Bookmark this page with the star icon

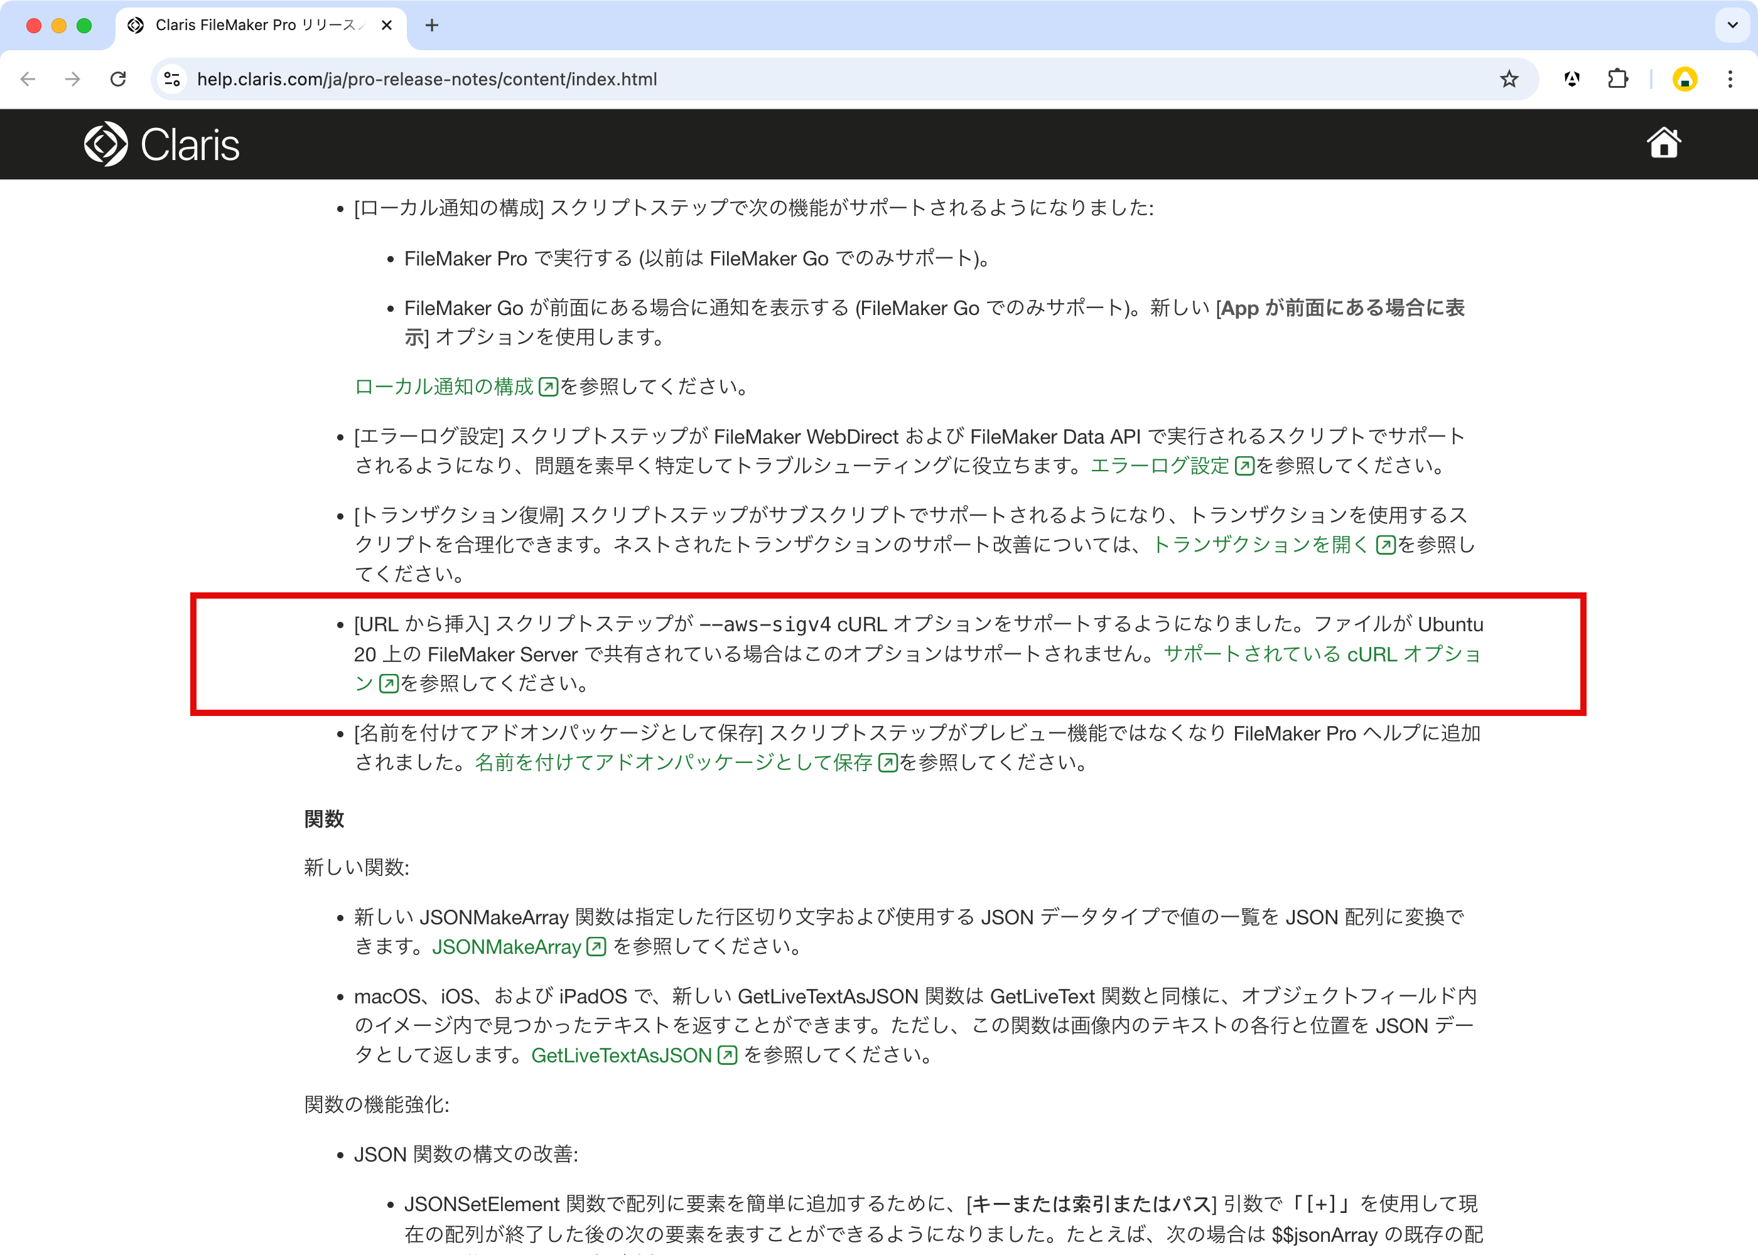click(1508, 79)
